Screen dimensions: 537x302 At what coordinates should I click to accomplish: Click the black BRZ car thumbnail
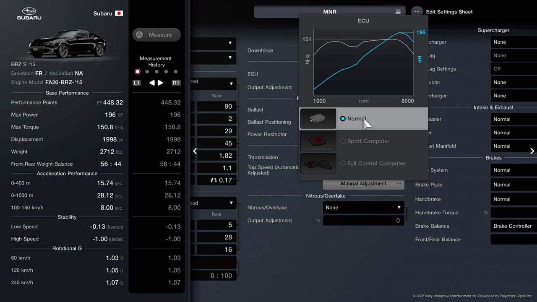point(68,44)
